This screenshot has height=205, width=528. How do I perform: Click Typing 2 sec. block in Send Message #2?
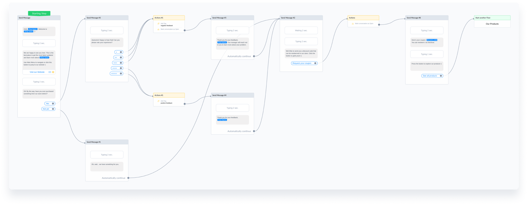301,42
